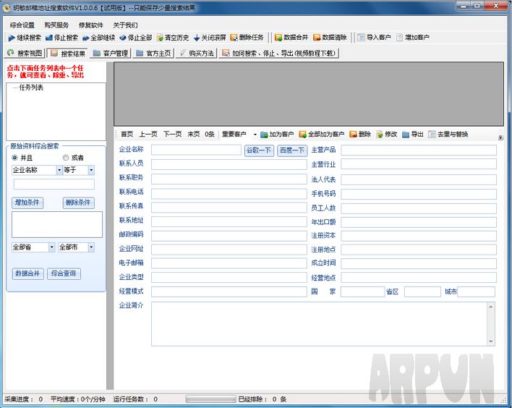Expand the 全部省 province dropdown

[x=51, y=247]
